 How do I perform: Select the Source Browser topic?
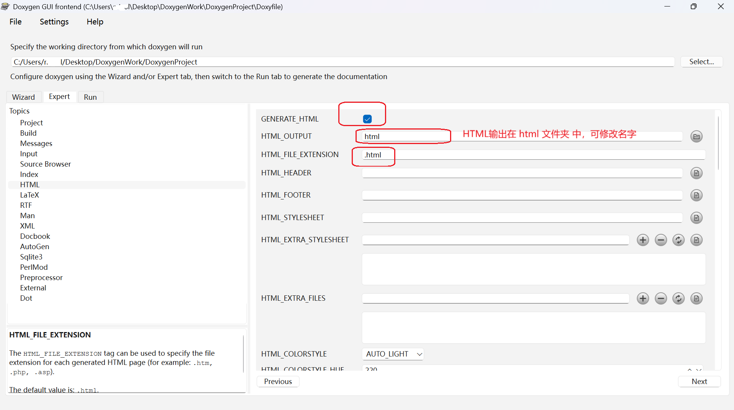[x=45, y=164]
